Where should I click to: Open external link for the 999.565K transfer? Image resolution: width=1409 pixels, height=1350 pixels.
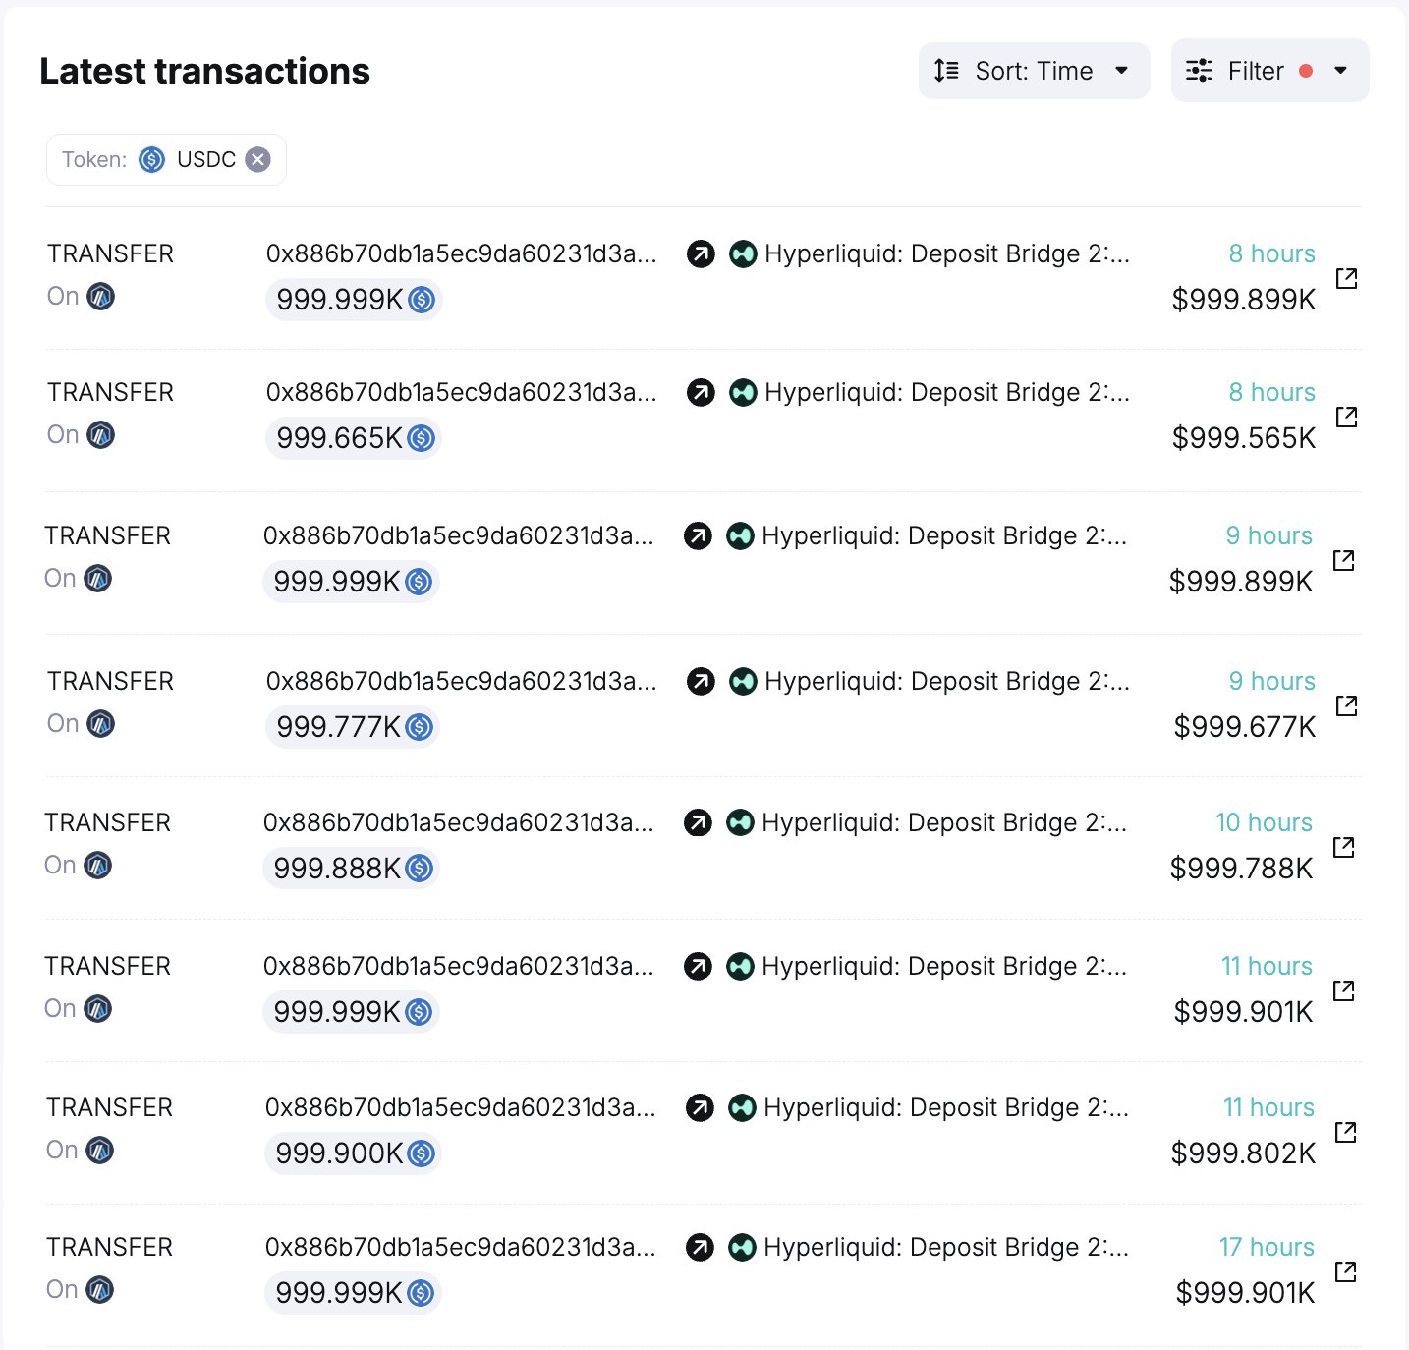pos(1346,417)
